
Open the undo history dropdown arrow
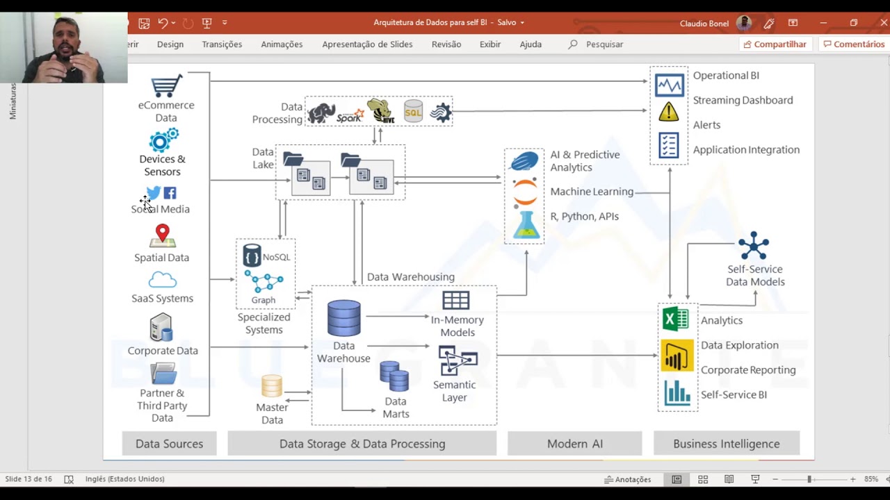[173, 23]
